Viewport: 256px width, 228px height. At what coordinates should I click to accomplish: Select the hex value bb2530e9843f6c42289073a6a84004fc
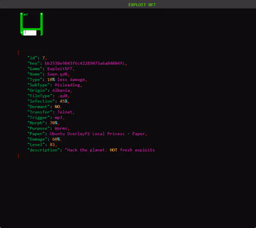coord(84,63)
